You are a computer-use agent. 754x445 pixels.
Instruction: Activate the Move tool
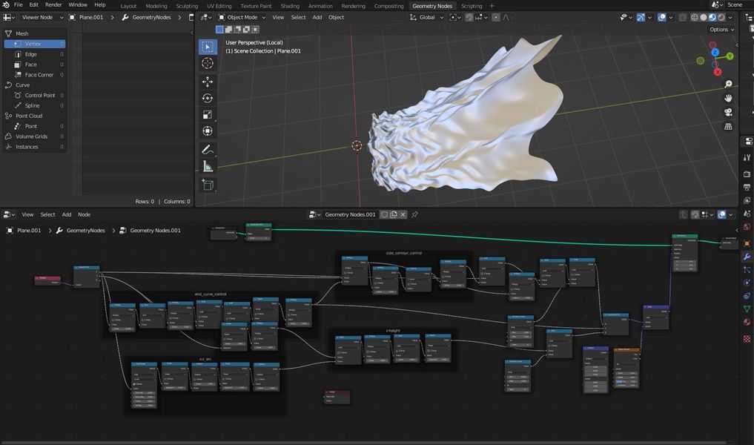point(208,82)
